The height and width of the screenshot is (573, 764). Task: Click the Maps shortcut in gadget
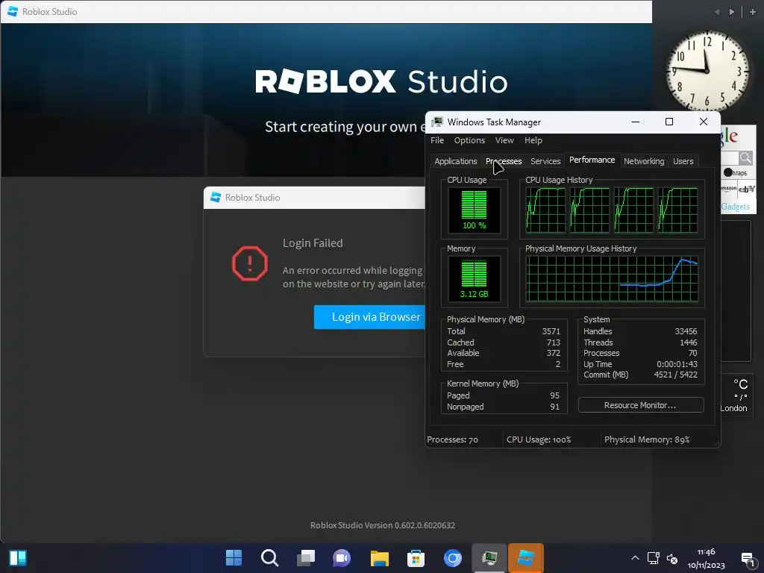click(736, 172)
